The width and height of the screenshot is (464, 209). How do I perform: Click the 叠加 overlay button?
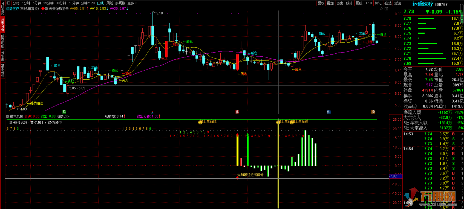pyautogui.click(x=330, y=3)
